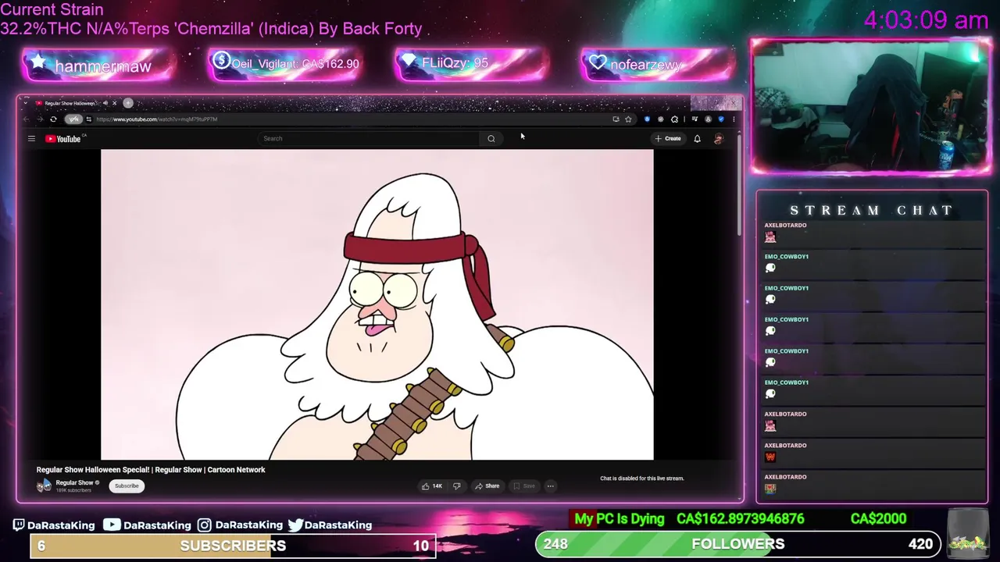Click the install/cast icon in address bar
Viewport: 1000px width, 562px height.
[616, 119]
